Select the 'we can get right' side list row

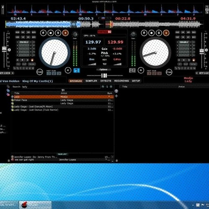pos(61,160)
